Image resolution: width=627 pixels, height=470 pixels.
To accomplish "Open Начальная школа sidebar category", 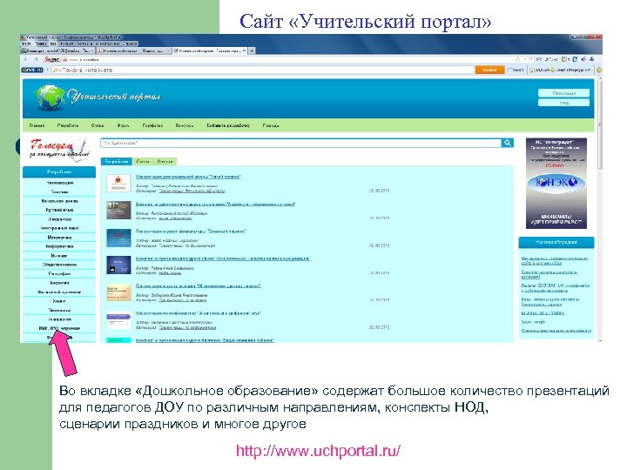I will coord(59,201).
